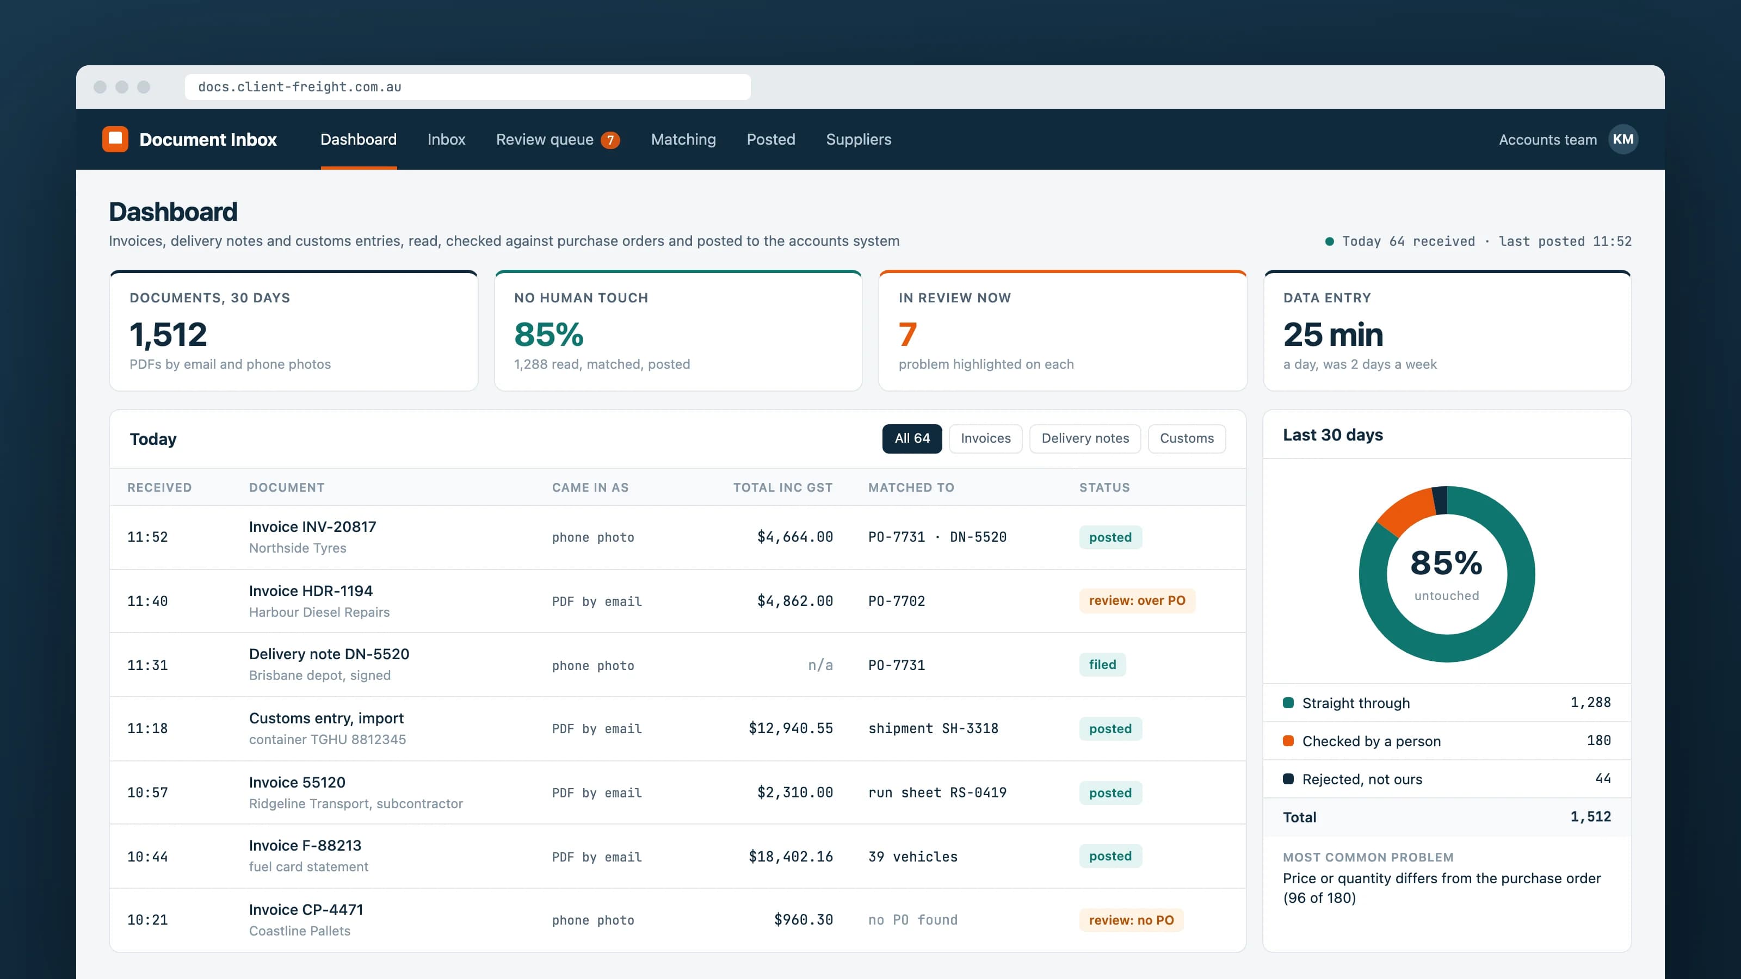This screenshot has height=979, width=1741.
Task: Open the Data entry 25 min card
Action: (1447, 330)
